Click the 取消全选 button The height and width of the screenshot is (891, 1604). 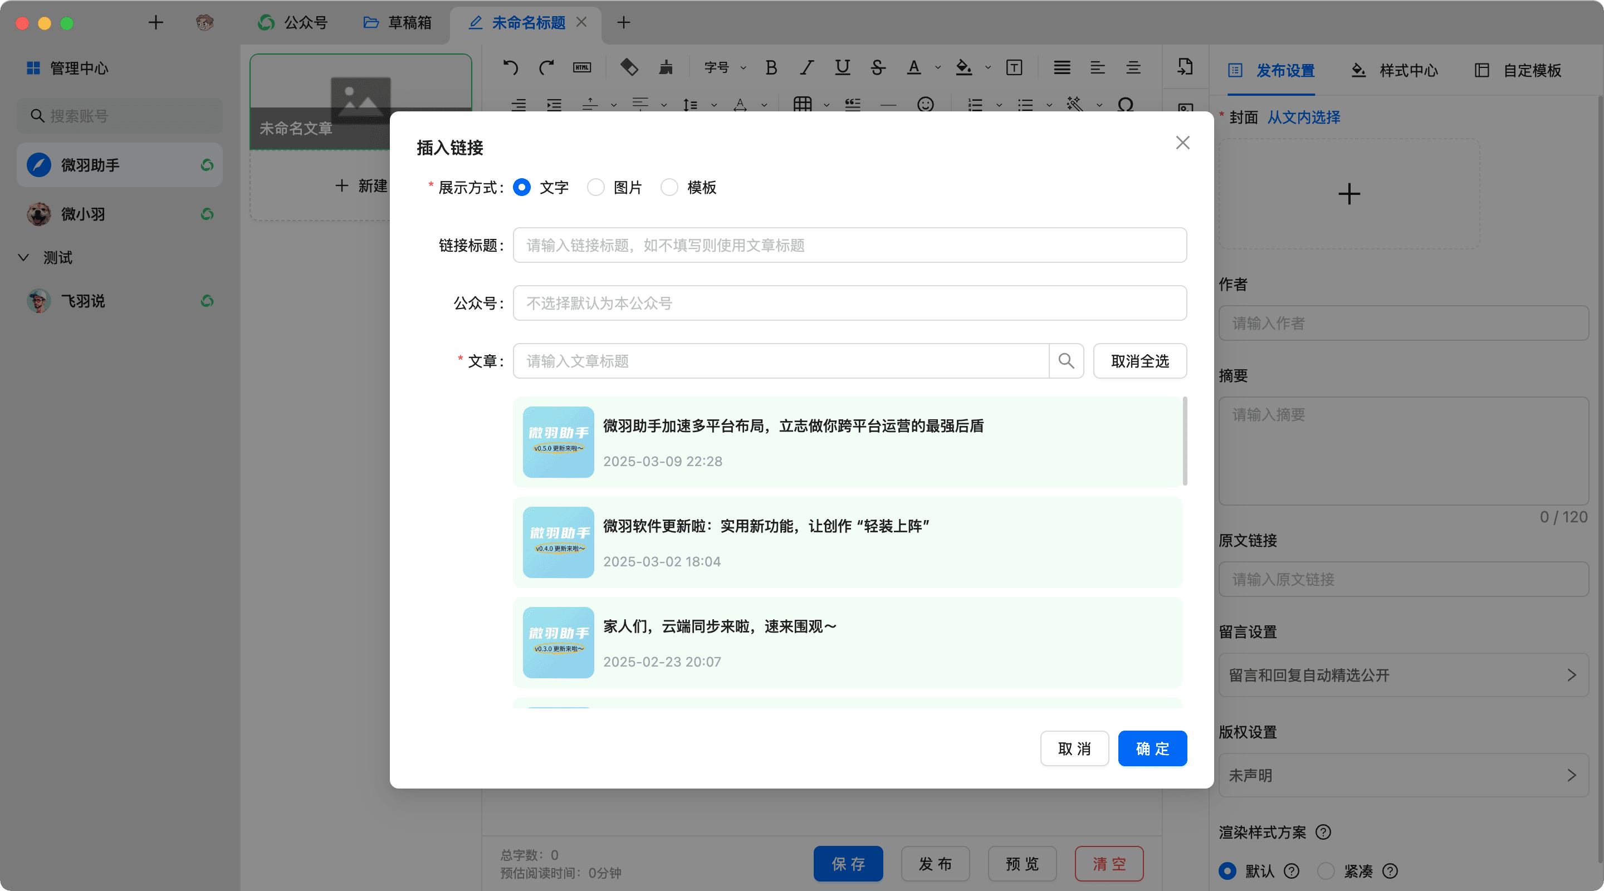click(x=1140, y=361)
